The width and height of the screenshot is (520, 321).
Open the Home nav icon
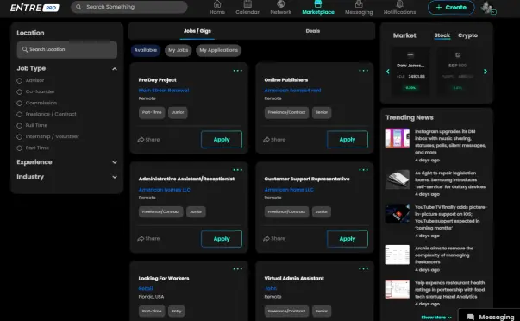[x=217, y=4]
